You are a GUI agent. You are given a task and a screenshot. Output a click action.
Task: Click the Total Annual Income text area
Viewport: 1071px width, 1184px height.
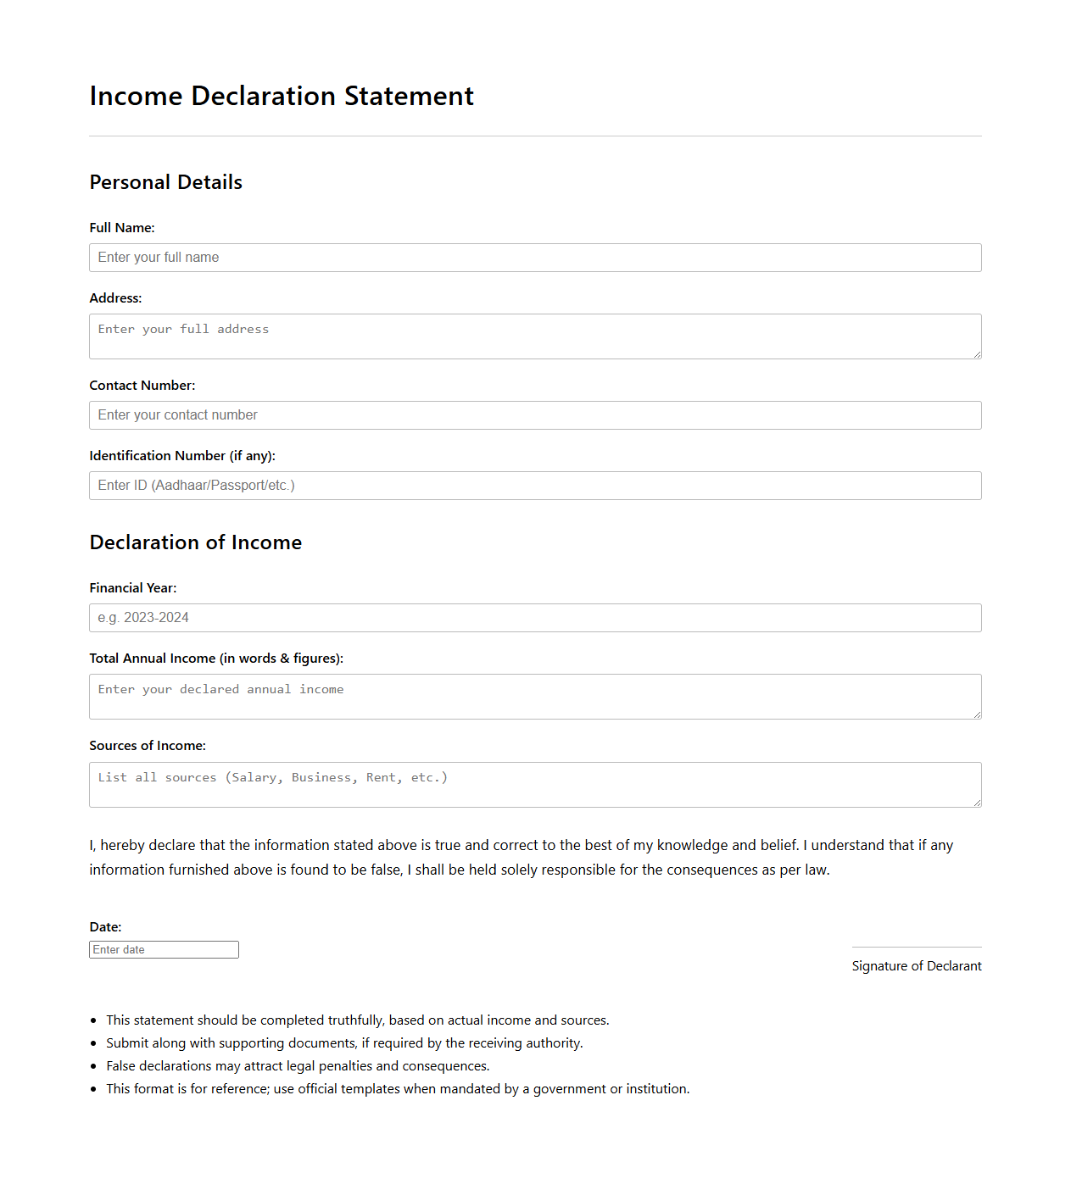click(x=534, y=697)
